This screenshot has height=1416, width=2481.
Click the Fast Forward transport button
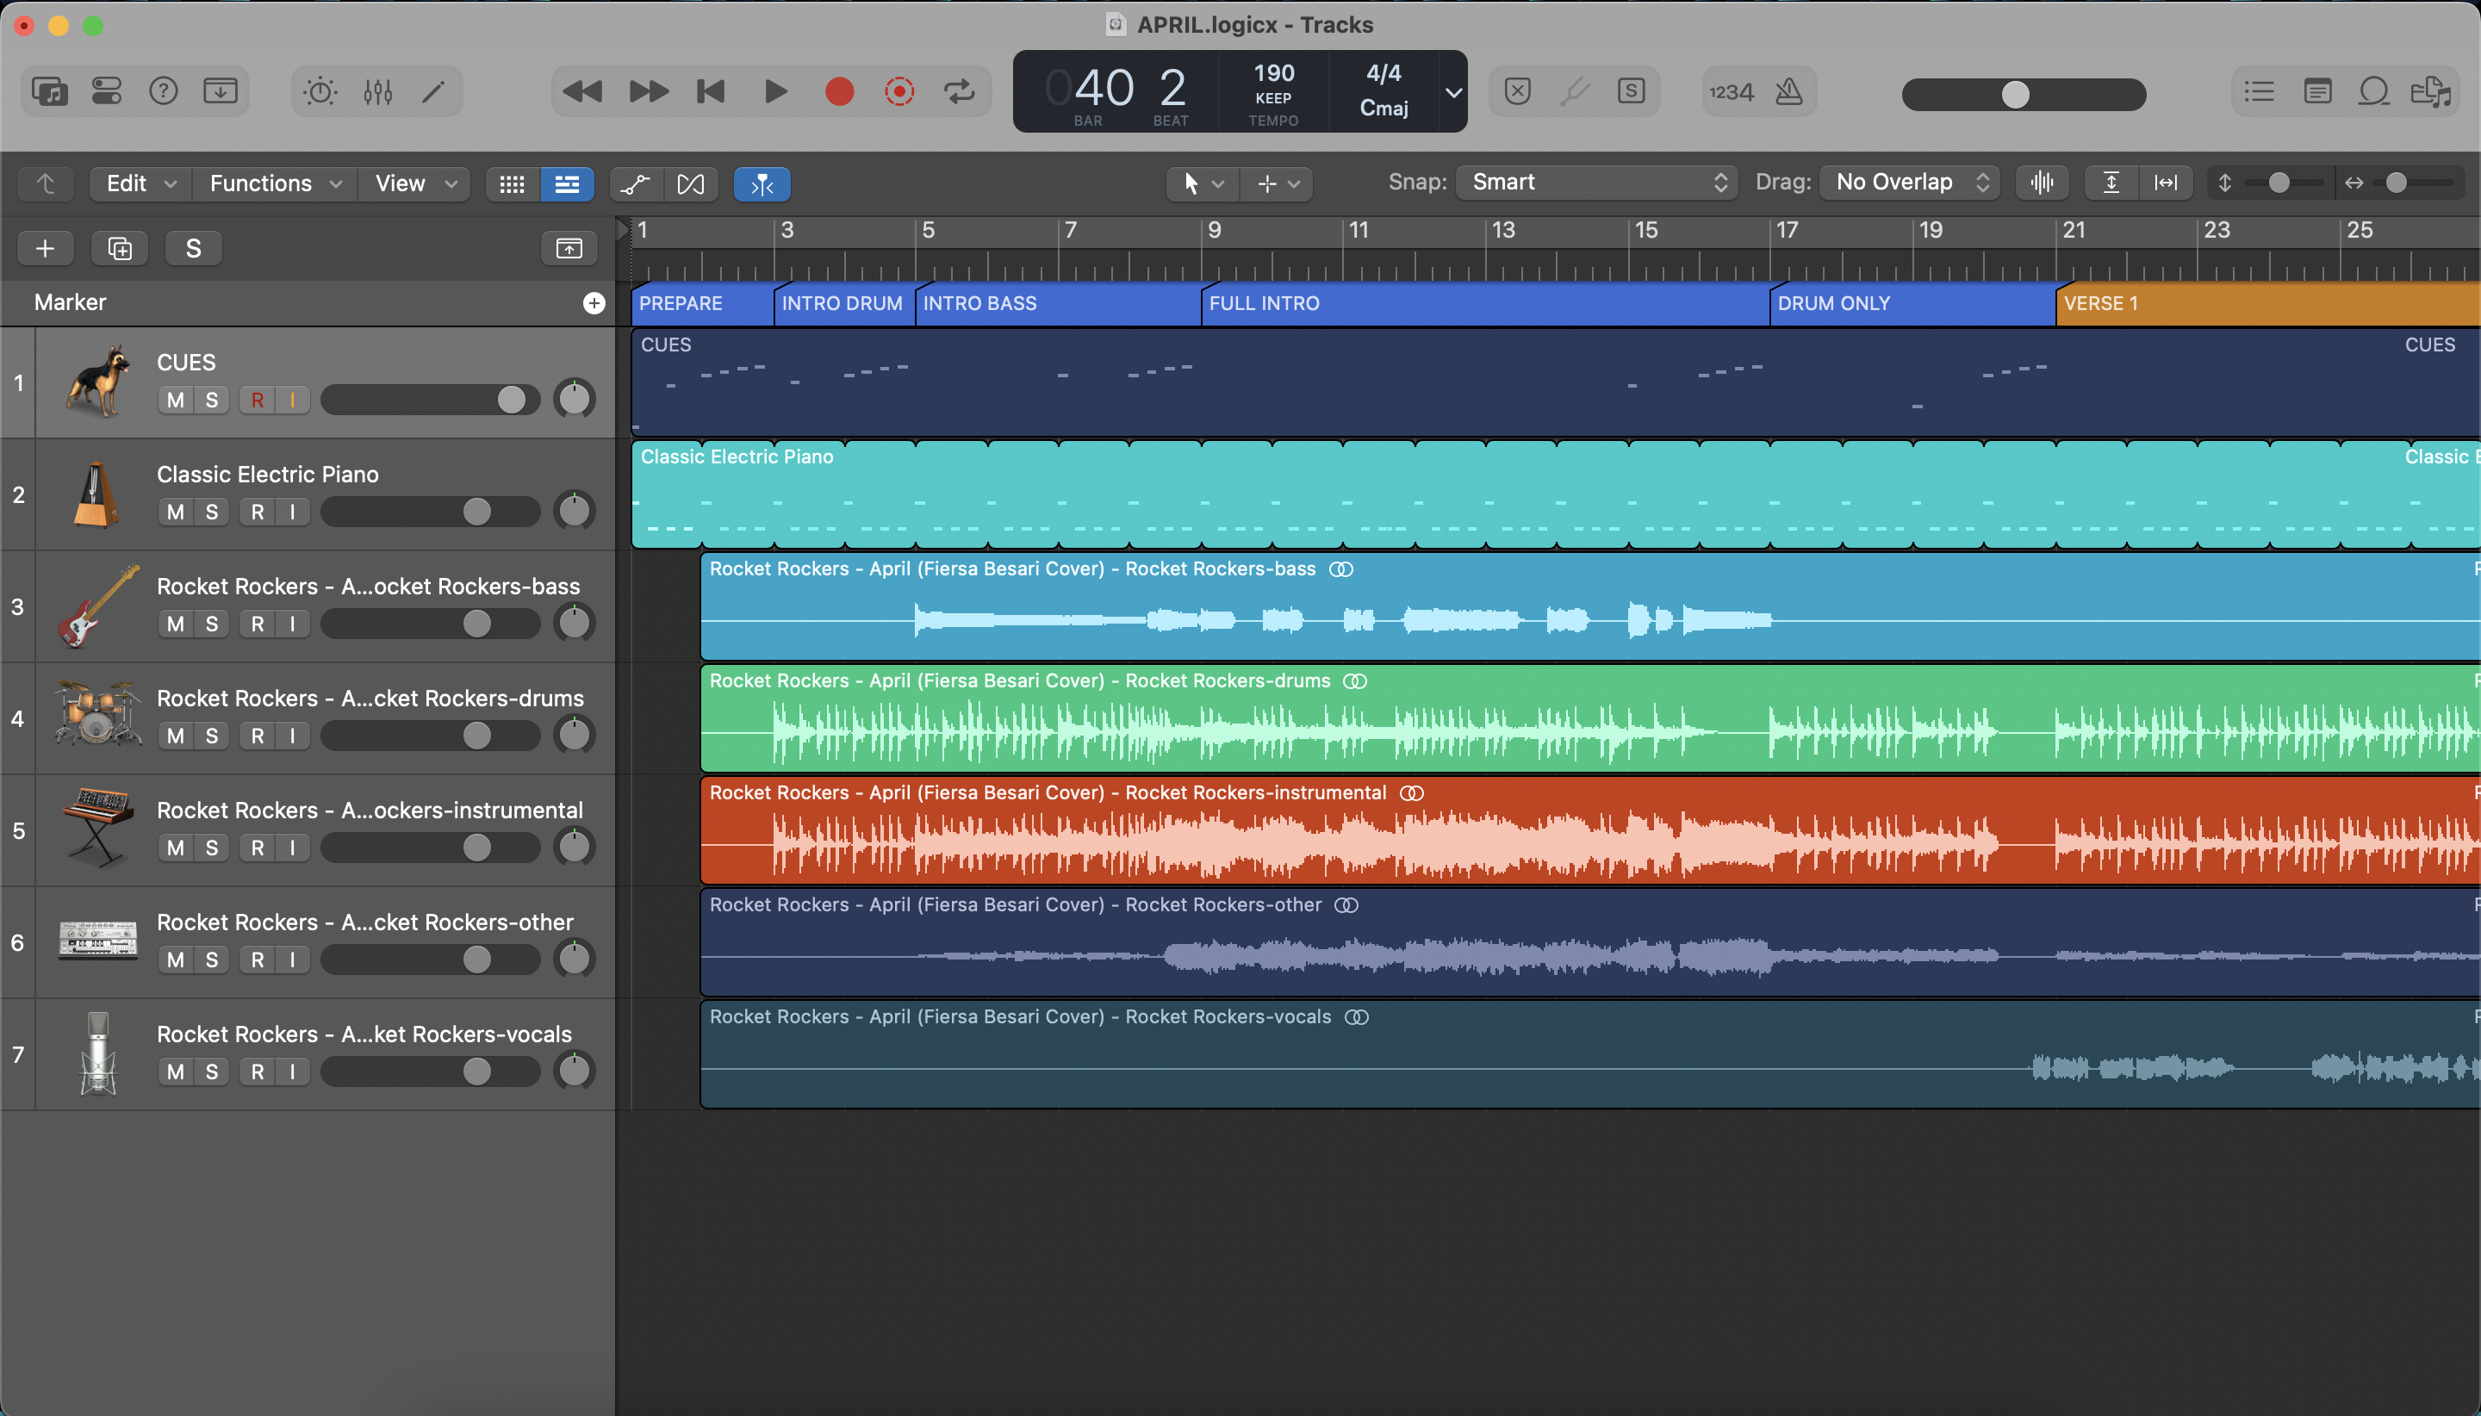coord(648,92)
